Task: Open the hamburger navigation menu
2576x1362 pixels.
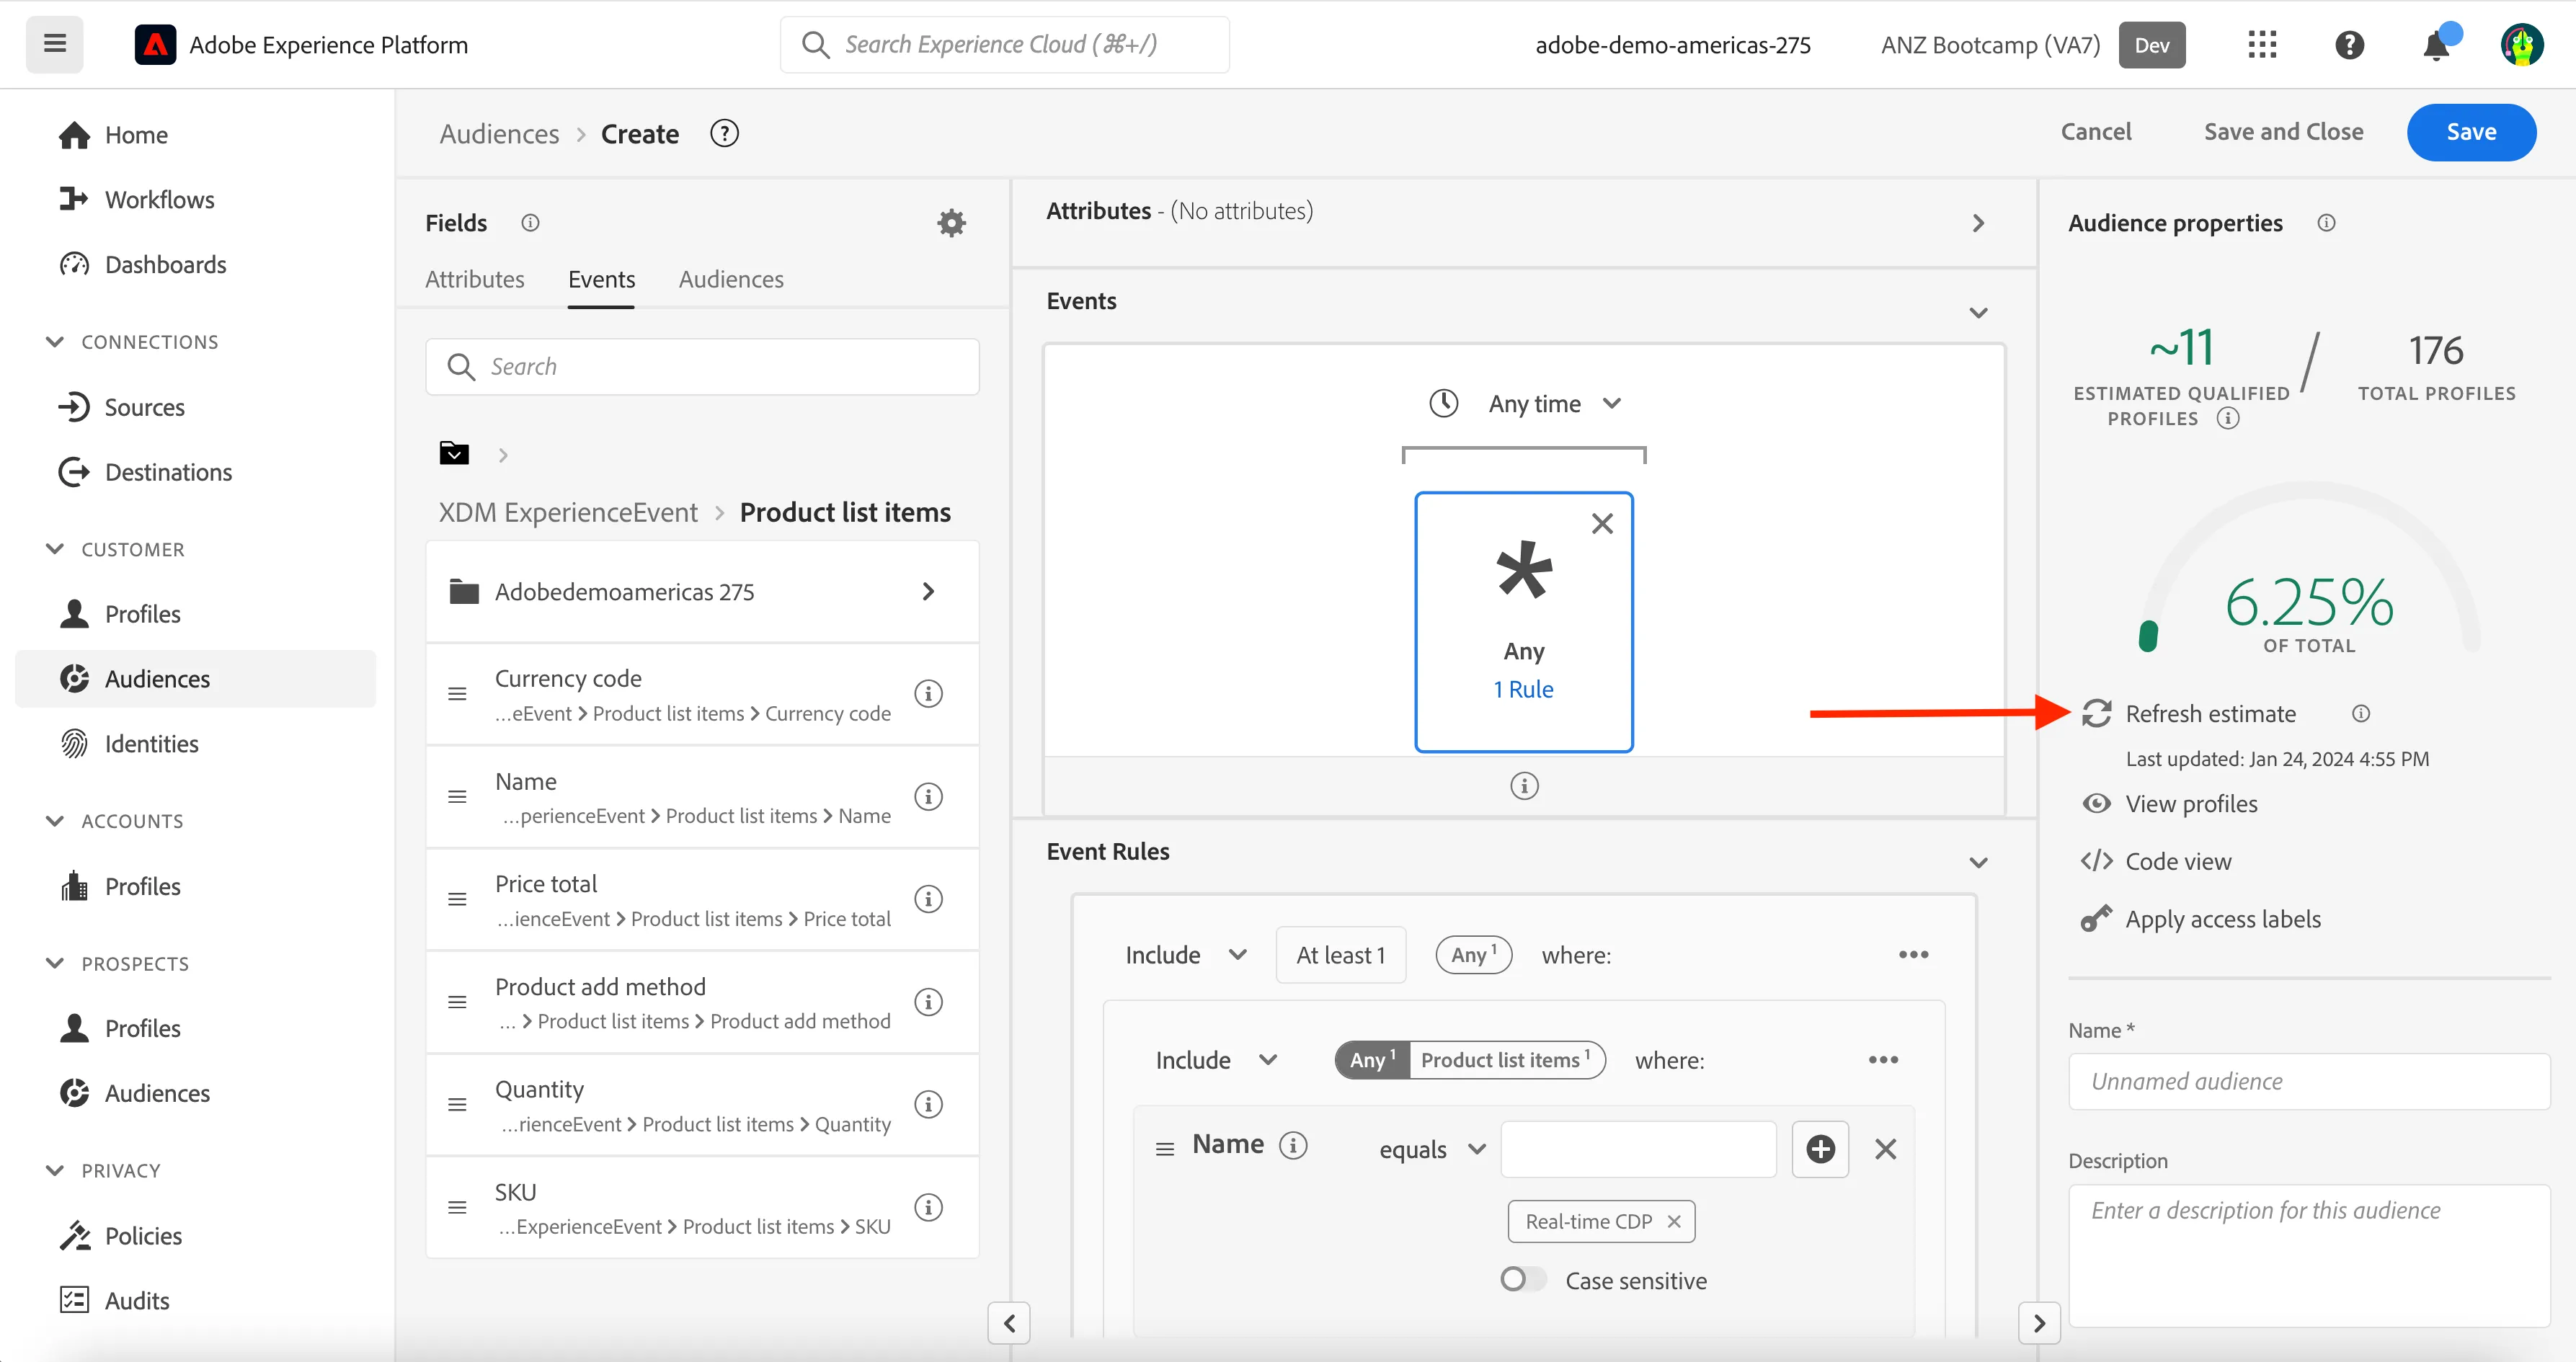Action: point(55,44)
